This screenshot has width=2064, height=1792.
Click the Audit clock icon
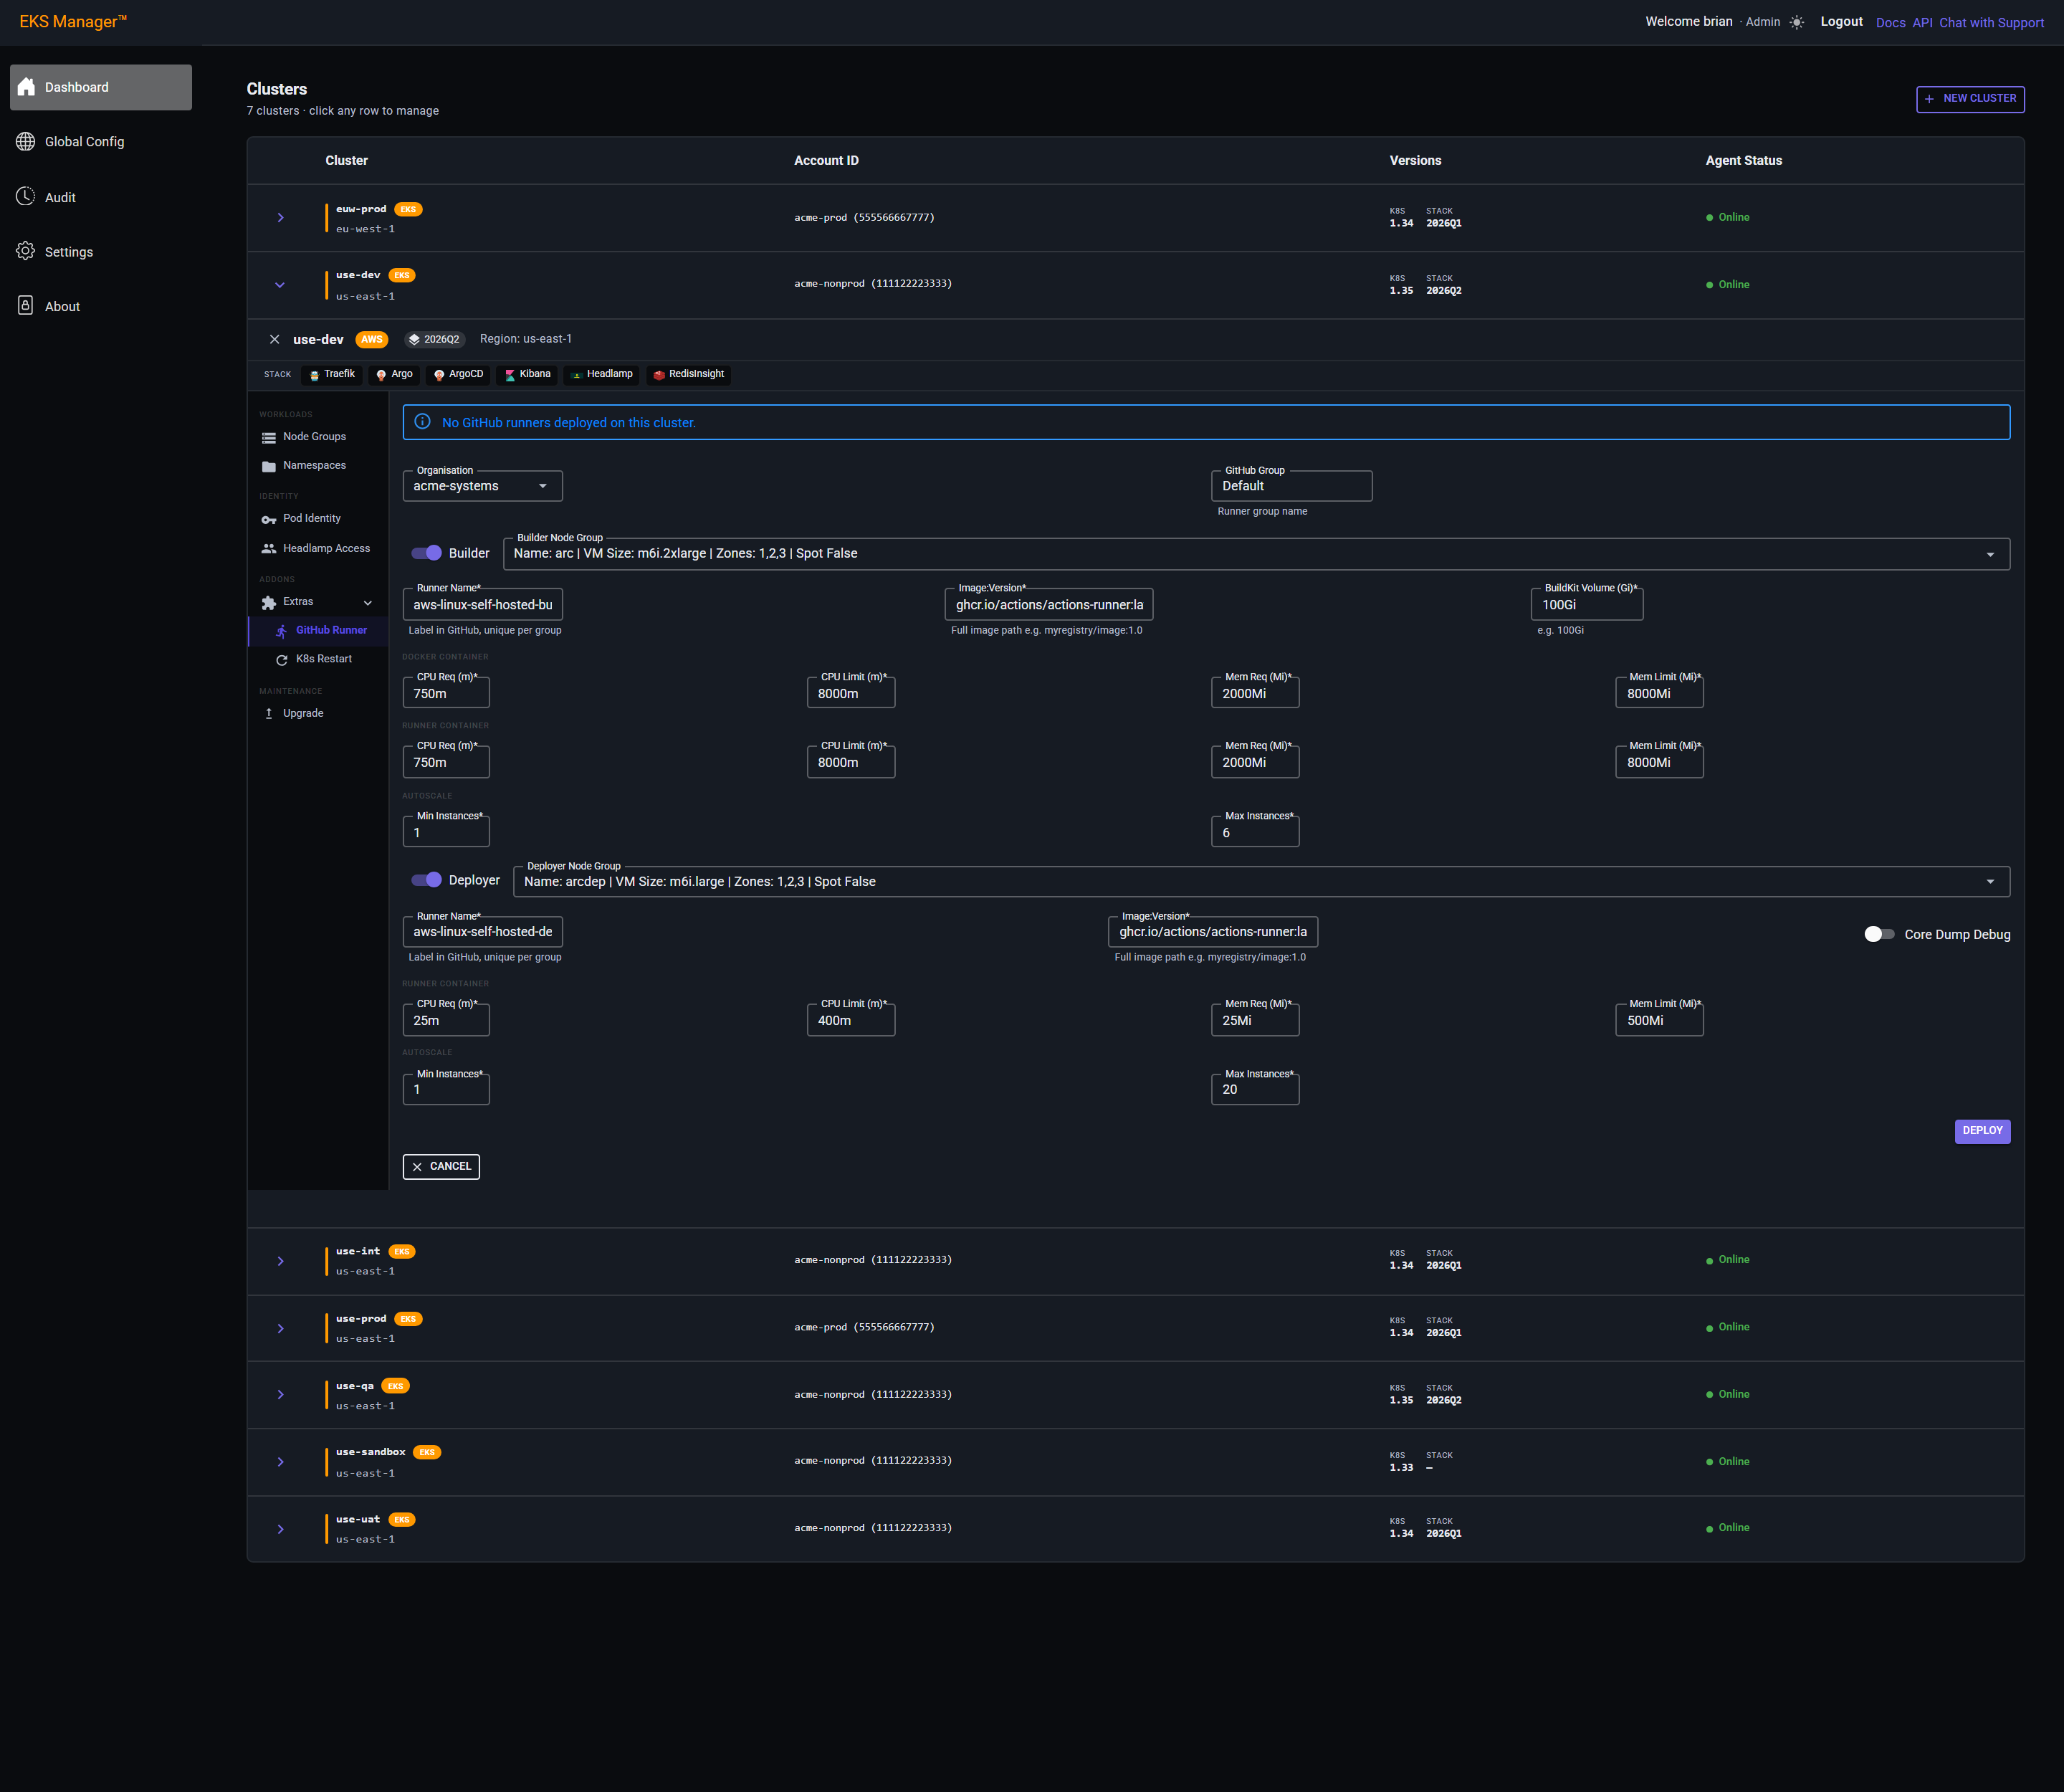coord(26,197)
